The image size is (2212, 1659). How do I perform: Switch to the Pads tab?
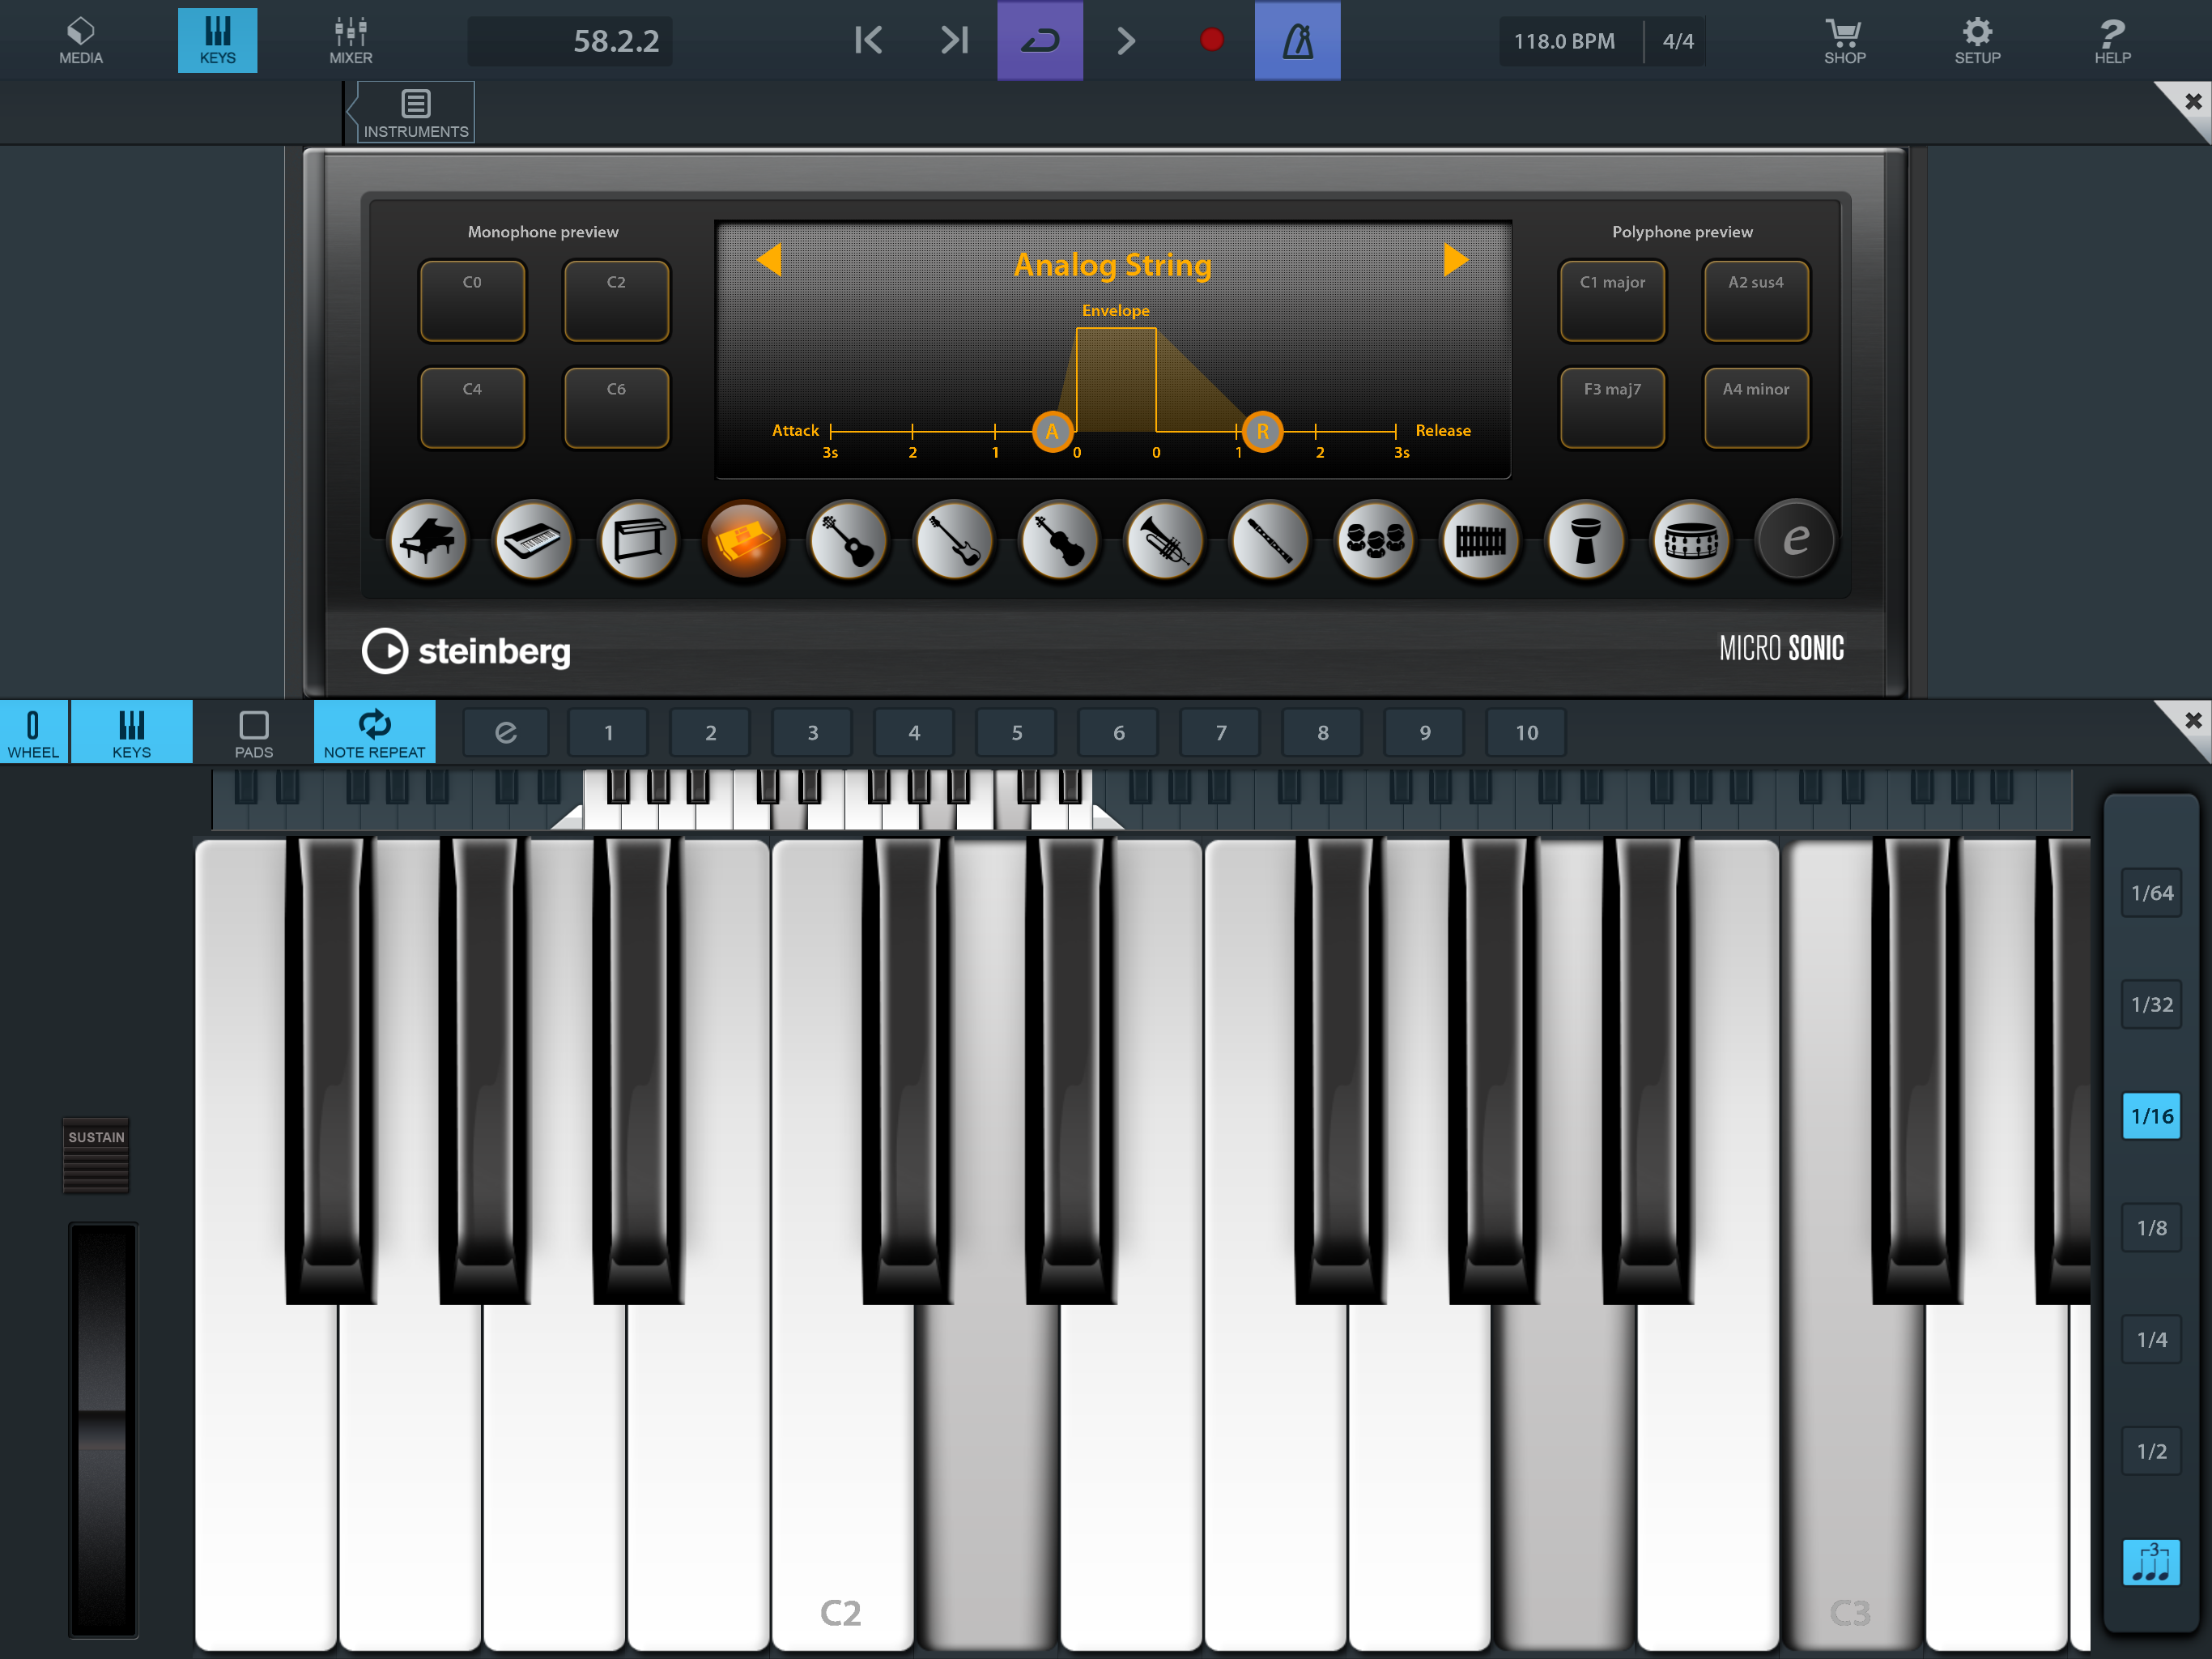pyautogui.click(x=254, y=733)
